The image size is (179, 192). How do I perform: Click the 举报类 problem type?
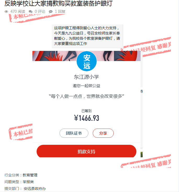point(28,182)
